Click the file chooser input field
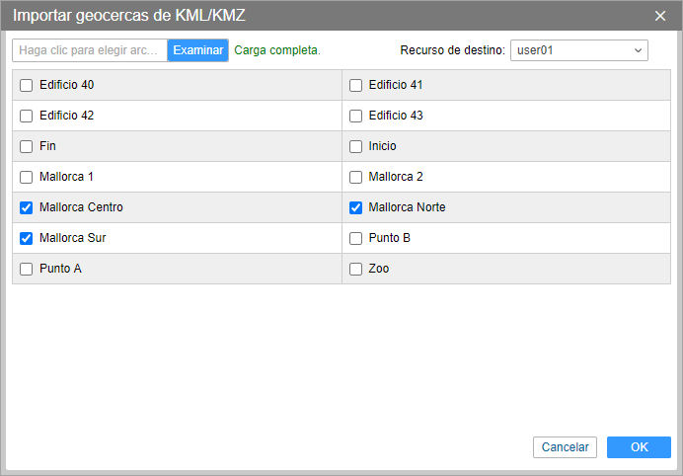The image size is (683, 476). (x=90, y=50)
